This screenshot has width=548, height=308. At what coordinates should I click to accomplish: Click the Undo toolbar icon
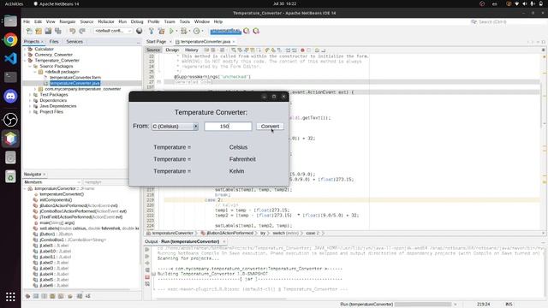click(x=72, y=31)
